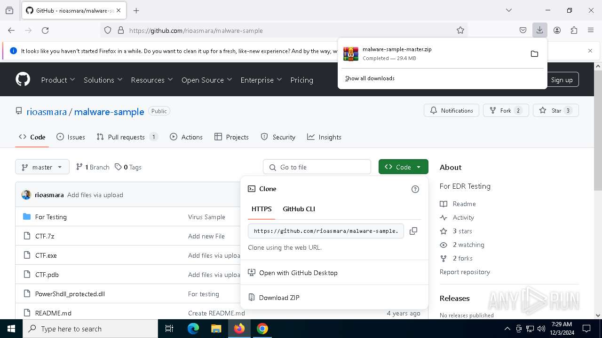Click the Sign up button
This screenshot has height=338, width=602.
pos(562,80)
